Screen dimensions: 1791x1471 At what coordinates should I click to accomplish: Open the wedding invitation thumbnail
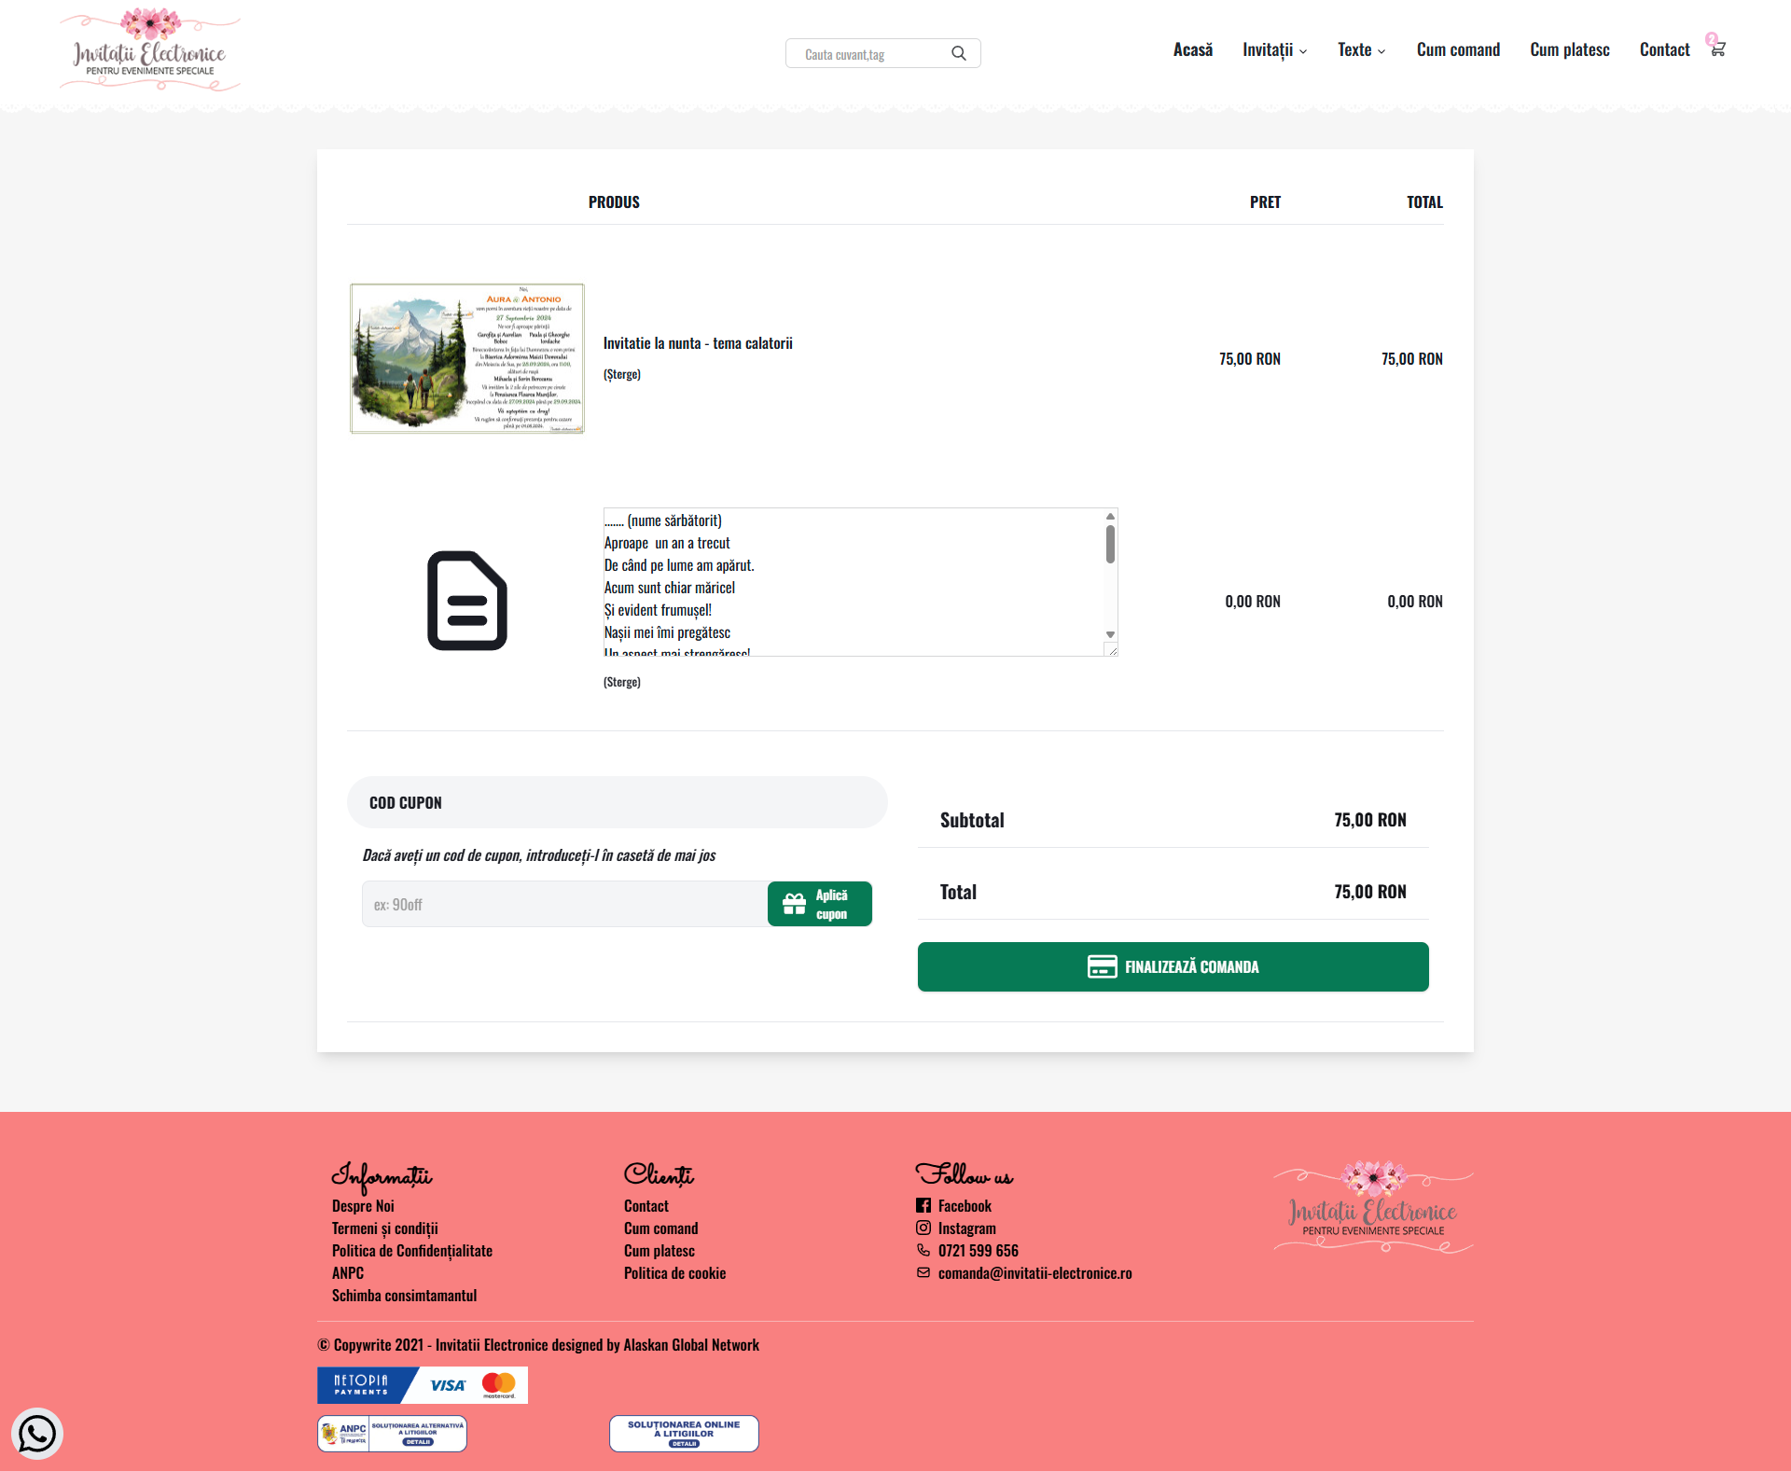coord(467,358)
